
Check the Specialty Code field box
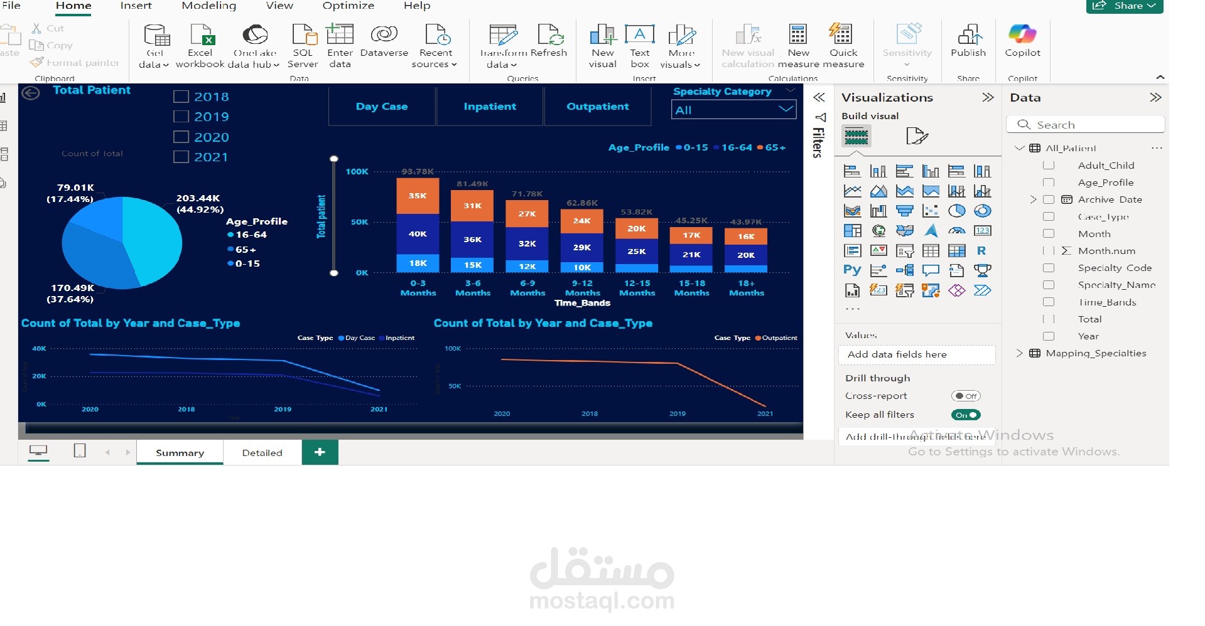click(1048, 267)
